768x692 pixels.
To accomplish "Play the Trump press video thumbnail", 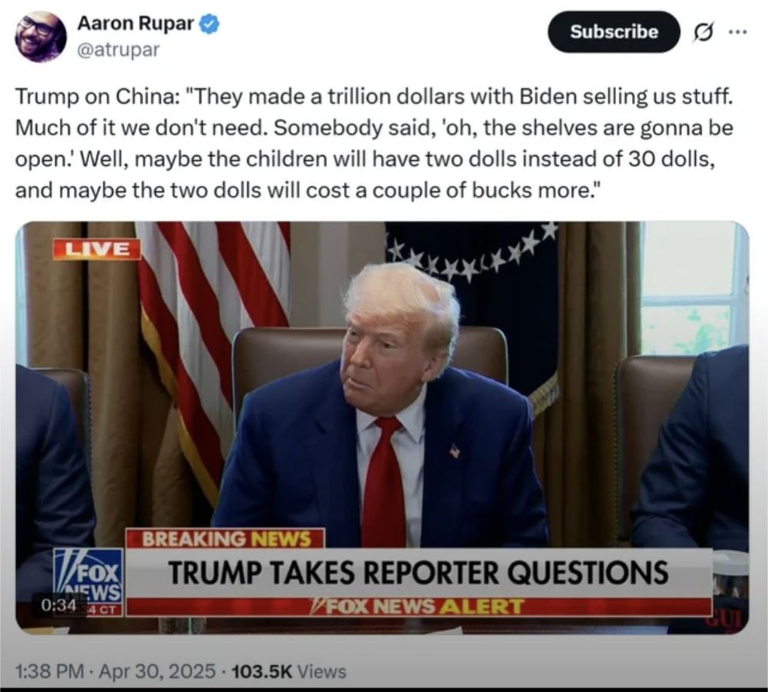I will tap(382, 428).
